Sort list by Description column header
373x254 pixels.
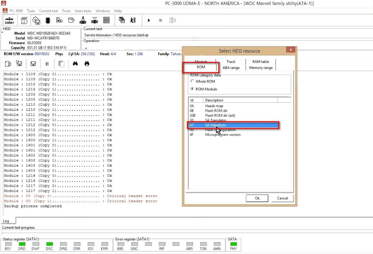point(240,100)
